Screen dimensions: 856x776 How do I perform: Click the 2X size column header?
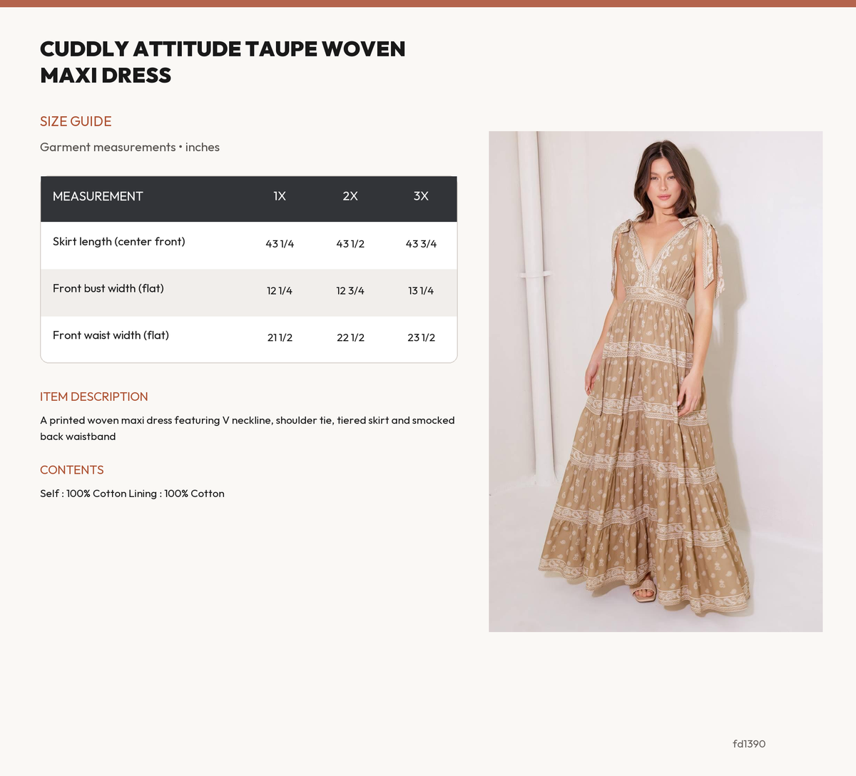(350, 196)
